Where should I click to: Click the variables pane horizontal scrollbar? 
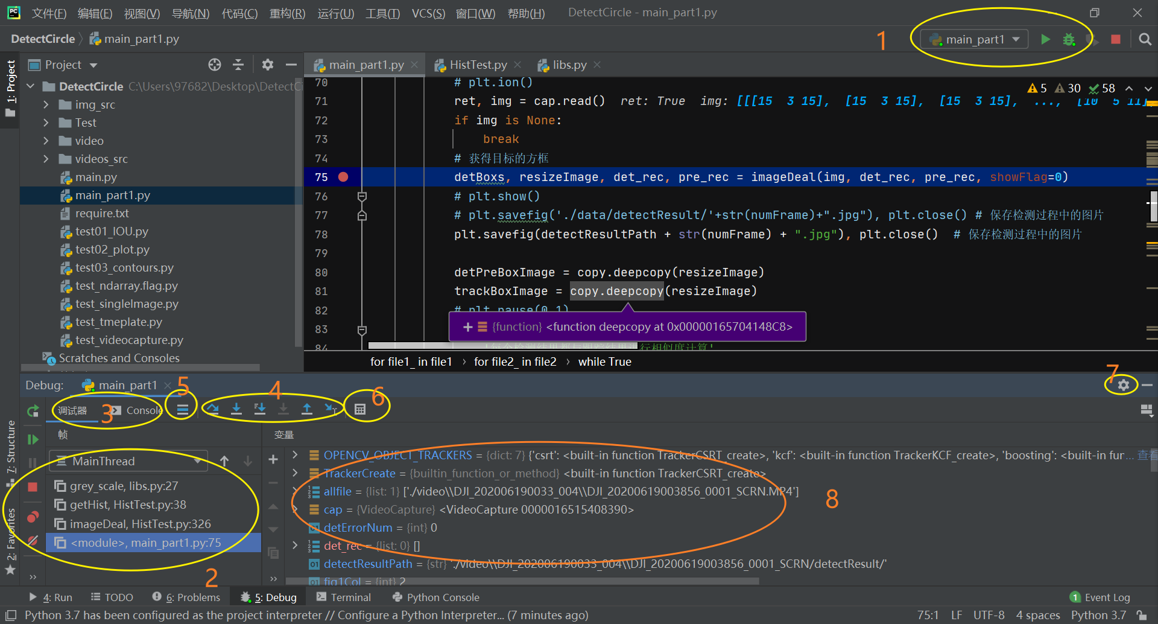[522, 581]
